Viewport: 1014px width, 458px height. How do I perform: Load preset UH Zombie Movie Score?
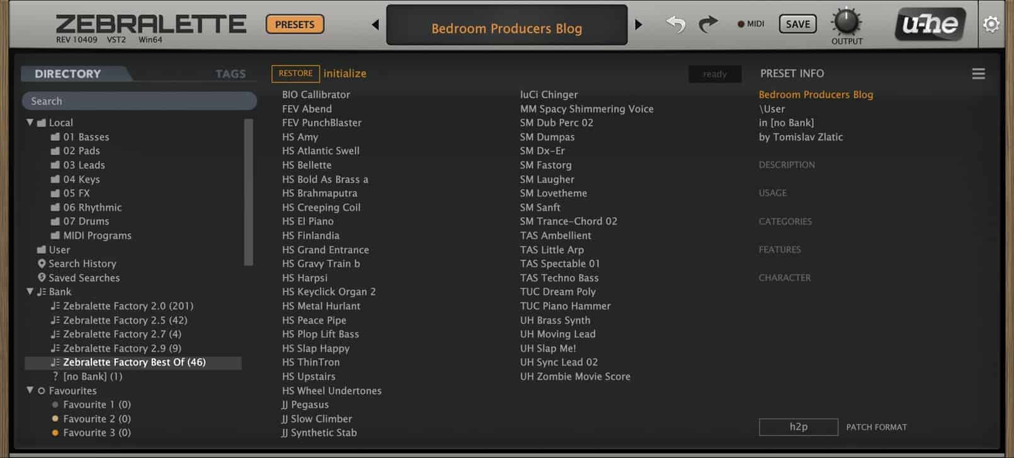click(575, 376)
